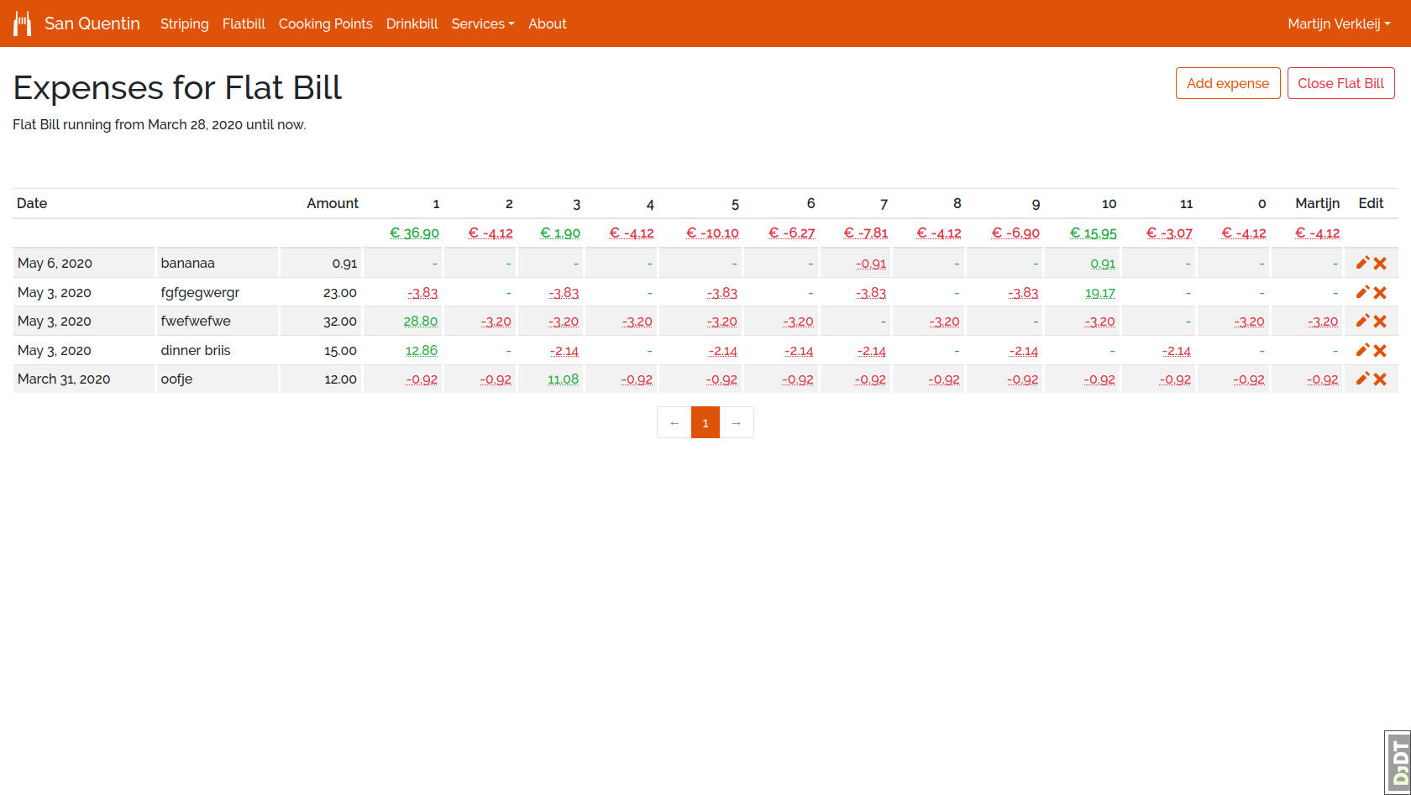Screen dimensions: 1411x795
Task: Go to the previous page arrow
Action: 674,422
